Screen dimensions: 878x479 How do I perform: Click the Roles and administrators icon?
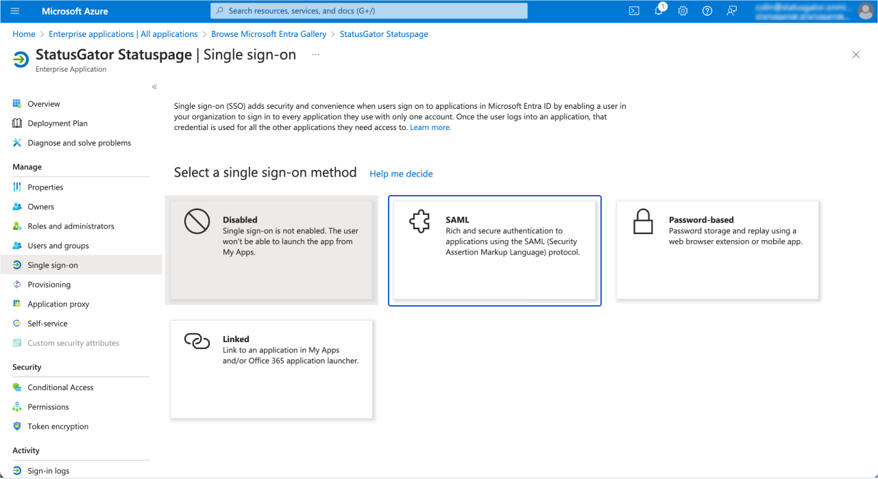pos(17,226)
